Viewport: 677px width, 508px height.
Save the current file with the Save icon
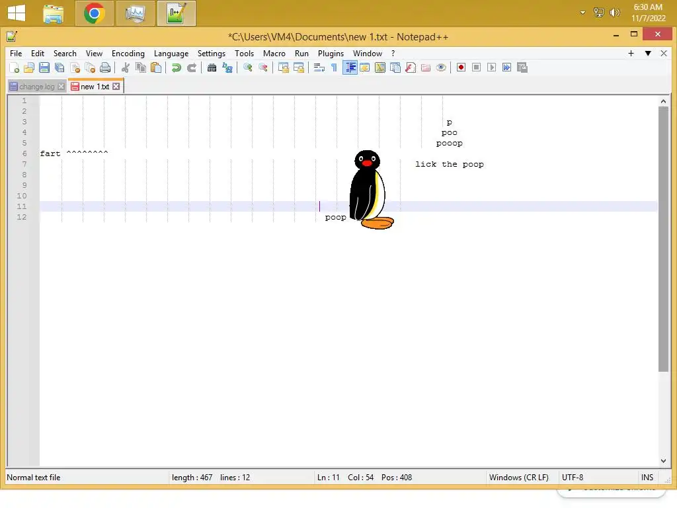pyautogui.click(x=44, y=68)
